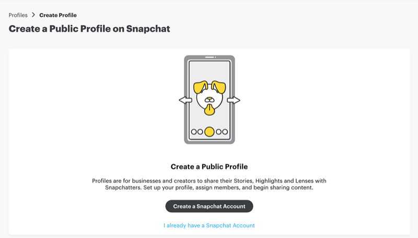Click the dog's yellow tongue
This screenshot has height=238, width=418.
pos(210,110)
